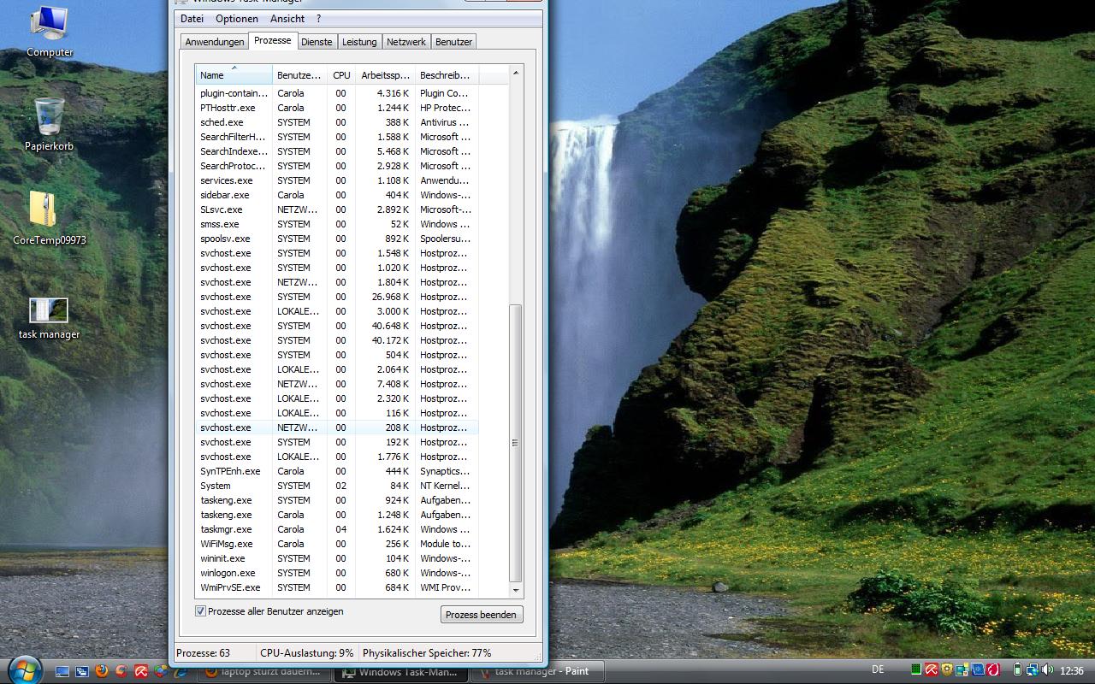Click the network connection tray icon
1095x684 pixels.
[1033, 670]
